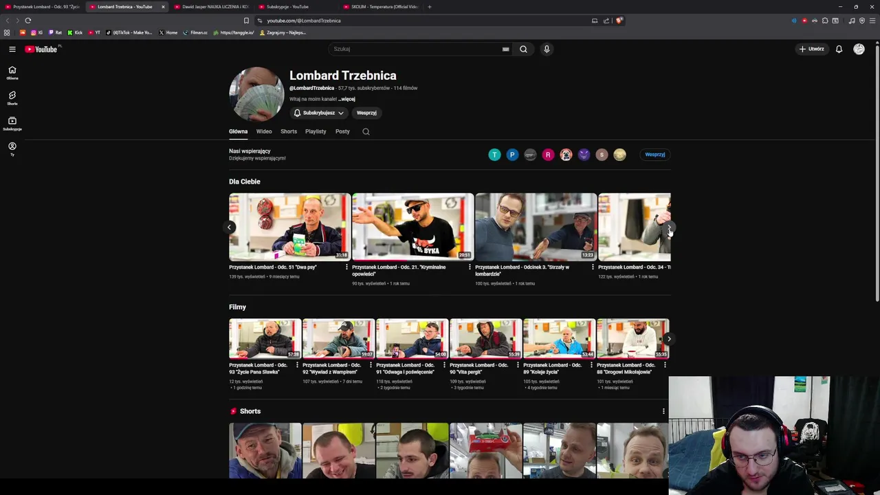The width and height of the screenshot is (880, 495).
Task: Switch to SKOLIM - Temperatura browser tab
Action: [x=381, y=7]
